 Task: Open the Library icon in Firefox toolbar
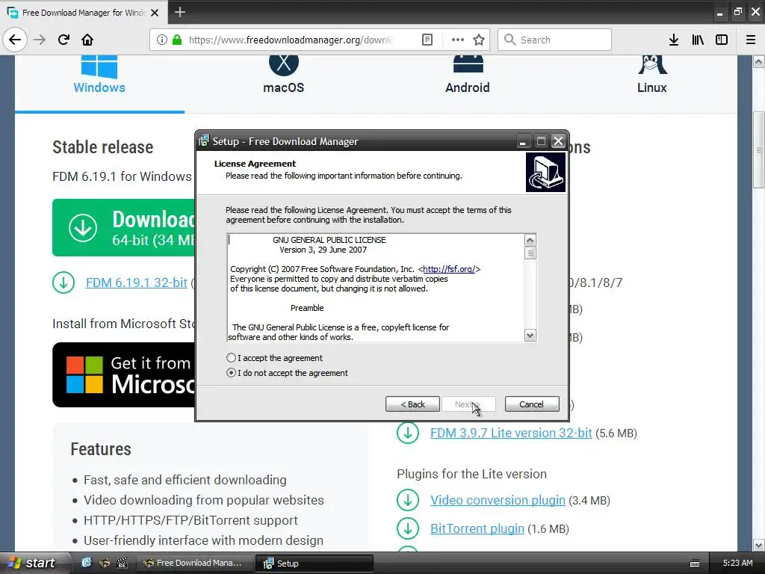click(698, 40)
